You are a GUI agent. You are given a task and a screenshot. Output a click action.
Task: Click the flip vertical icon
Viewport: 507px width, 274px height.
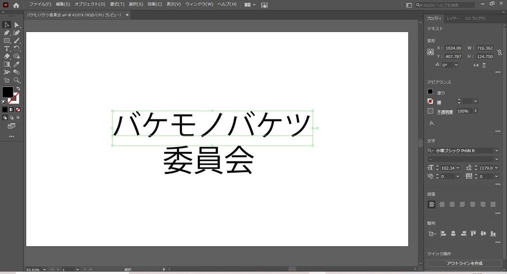coord(484,65)
